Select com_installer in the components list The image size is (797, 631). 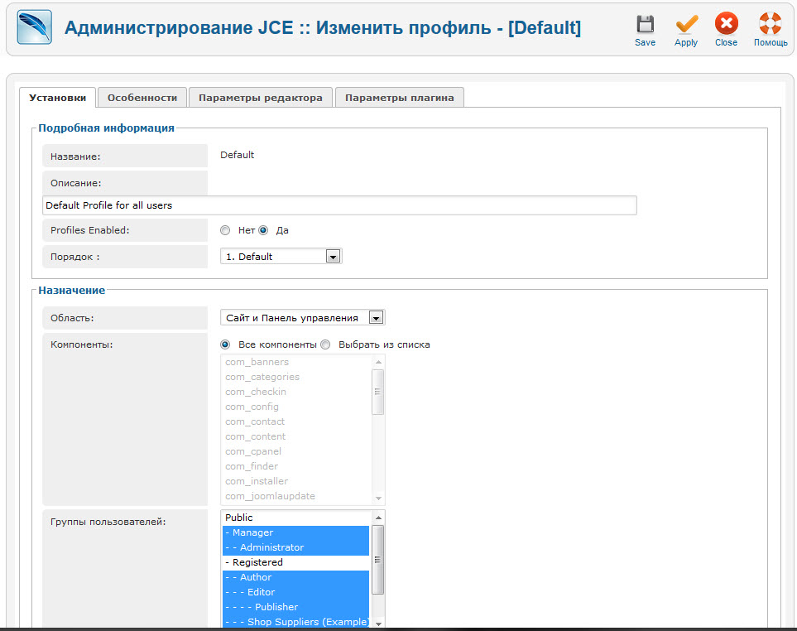point(297,481)
